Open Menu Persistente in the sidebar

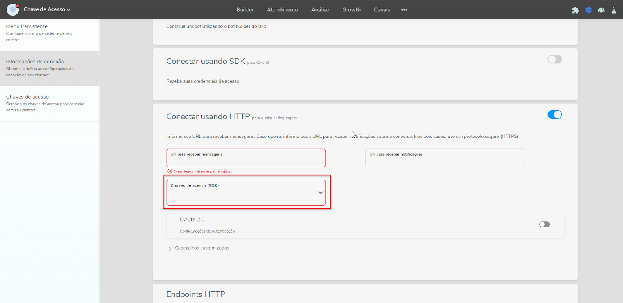pyautogui.click(x=27, y=26)
